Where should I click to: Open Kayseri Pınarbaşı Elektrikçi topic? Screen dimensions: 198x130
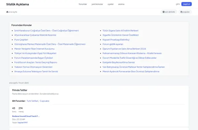pos(116,40)
